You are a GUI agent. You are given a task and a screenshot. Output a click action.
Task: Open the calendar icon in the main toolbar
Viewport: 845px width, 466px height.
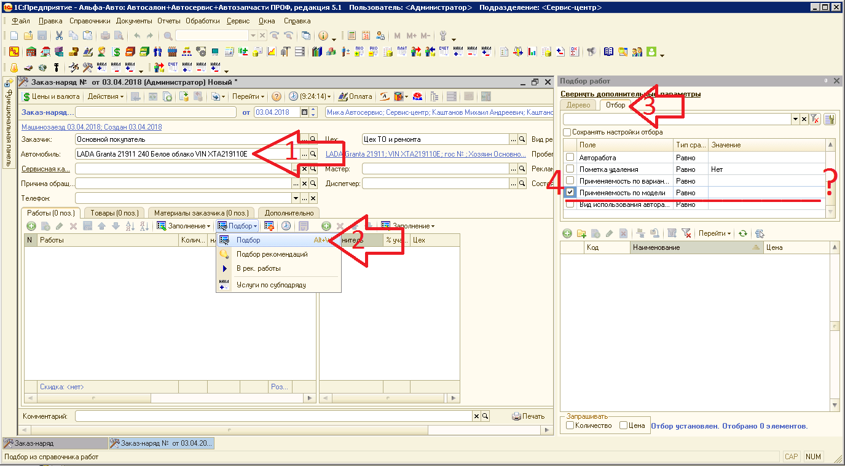366,36
